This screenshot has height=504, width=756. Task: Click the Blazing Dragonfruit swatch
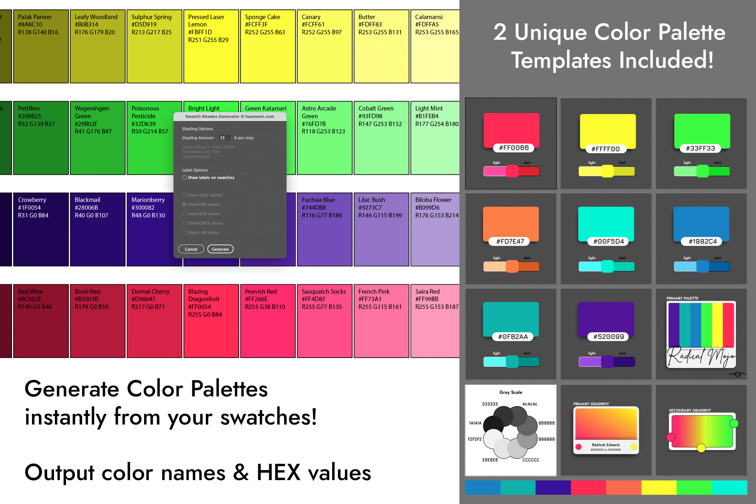click(x=211, y=321)
